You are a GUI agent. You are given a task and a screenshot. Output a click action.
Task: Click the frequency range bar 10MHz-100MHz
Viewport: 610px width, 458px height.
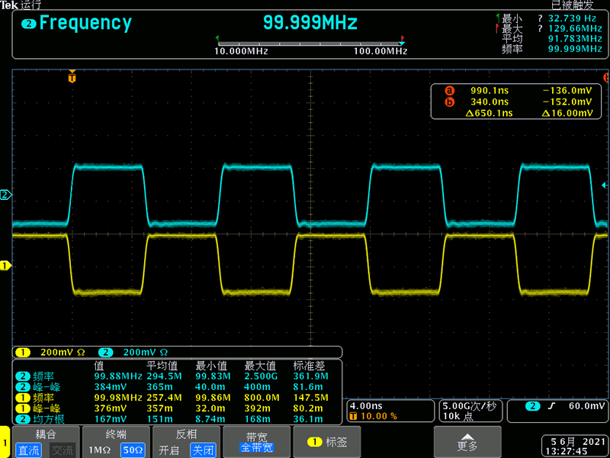point(310,45)
